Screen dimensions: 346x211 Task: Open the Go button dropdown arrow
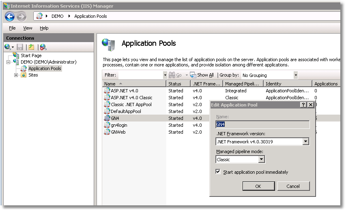coord(187,75)
